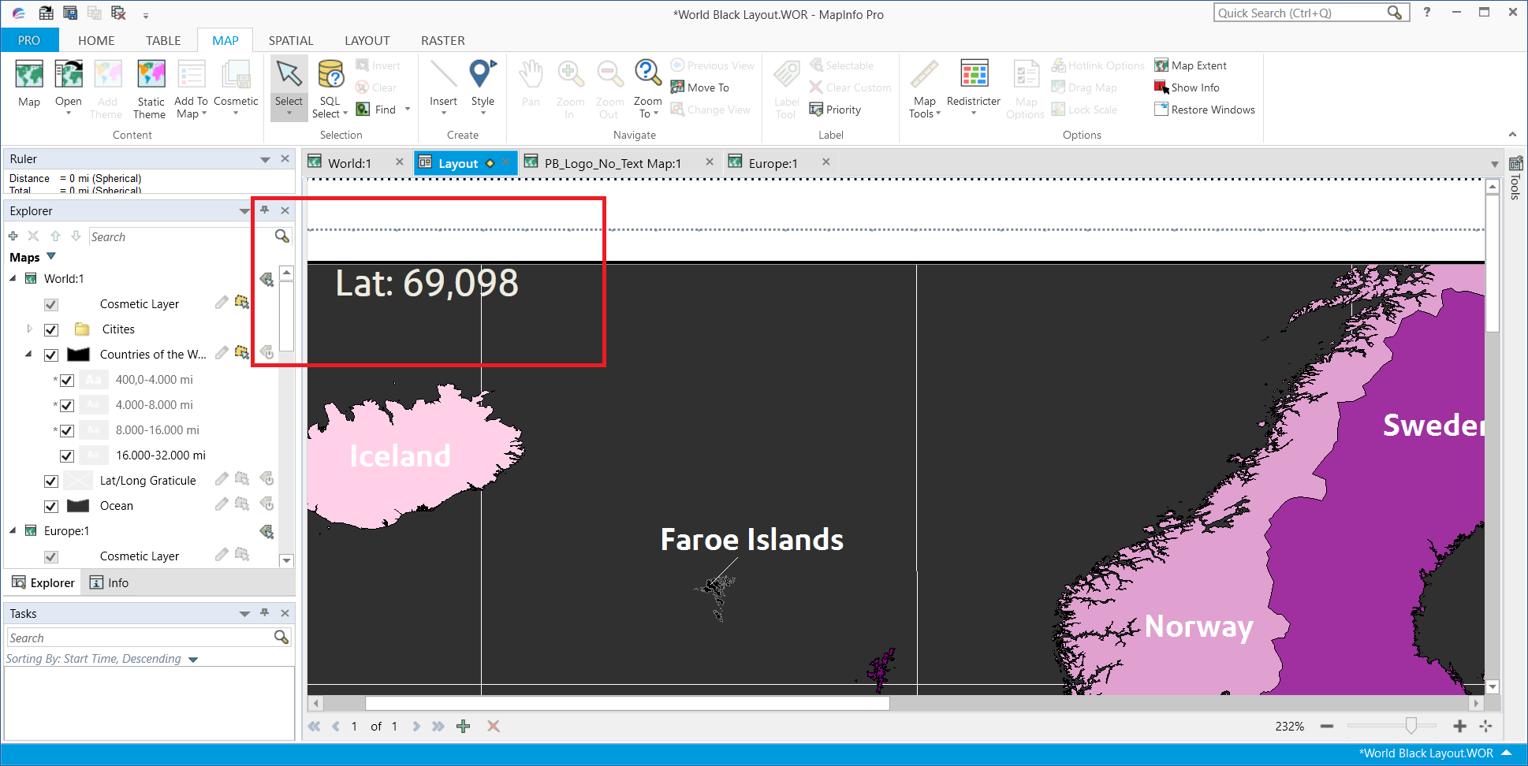The image size is (1528, 766).
Task: Open the Find tool
Action: (x=381, y=109)
